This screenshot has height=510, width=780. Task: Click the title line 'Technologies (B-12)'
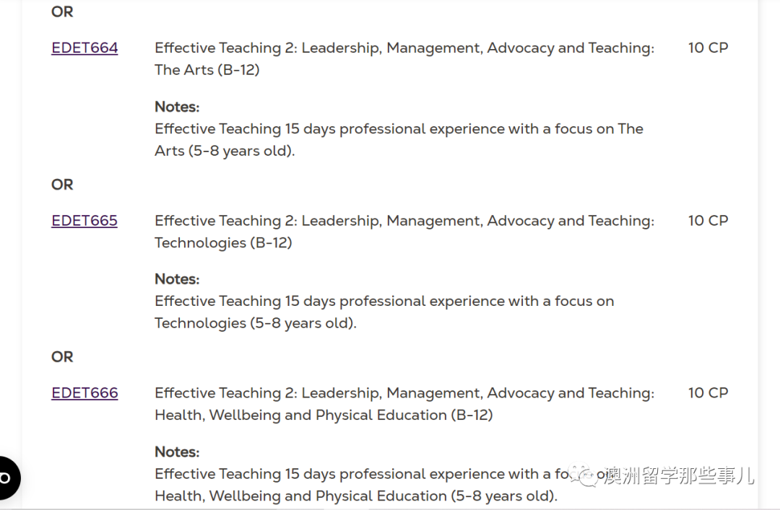click(x=223, y=242)
